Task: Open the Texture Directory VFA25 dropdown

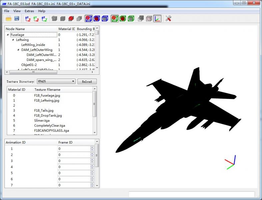Action: 56,81
